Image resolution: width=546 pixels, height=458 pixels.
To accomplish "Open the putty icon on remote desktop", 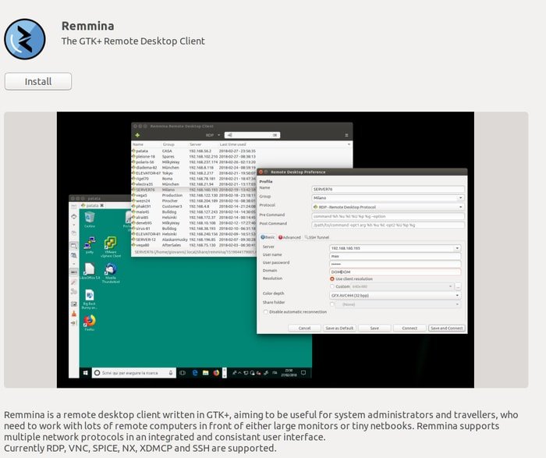I will pyautogui.click(x=90, y=245).
